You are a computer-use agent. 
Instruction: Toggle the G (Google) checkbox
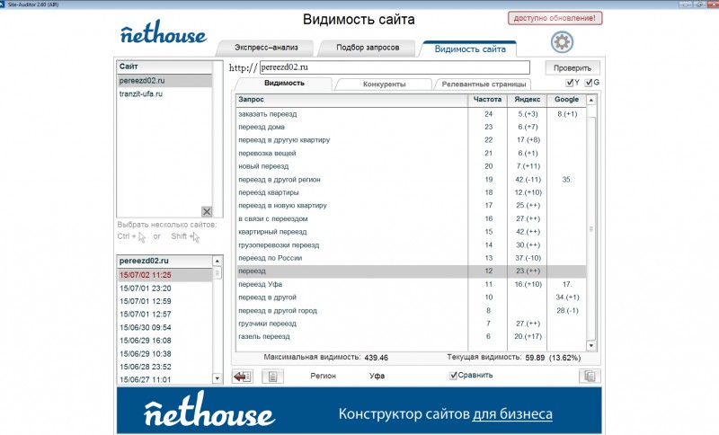coord(589,83)
